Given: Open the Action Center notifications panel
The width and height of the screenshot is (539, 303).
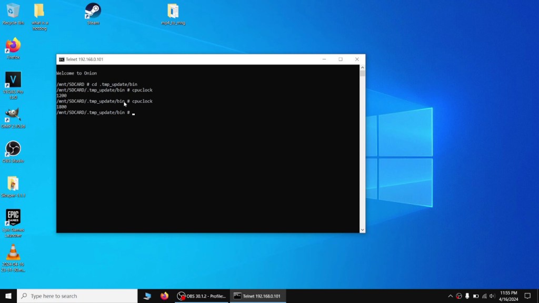Looking at the screenshot, I should point(528,296).
